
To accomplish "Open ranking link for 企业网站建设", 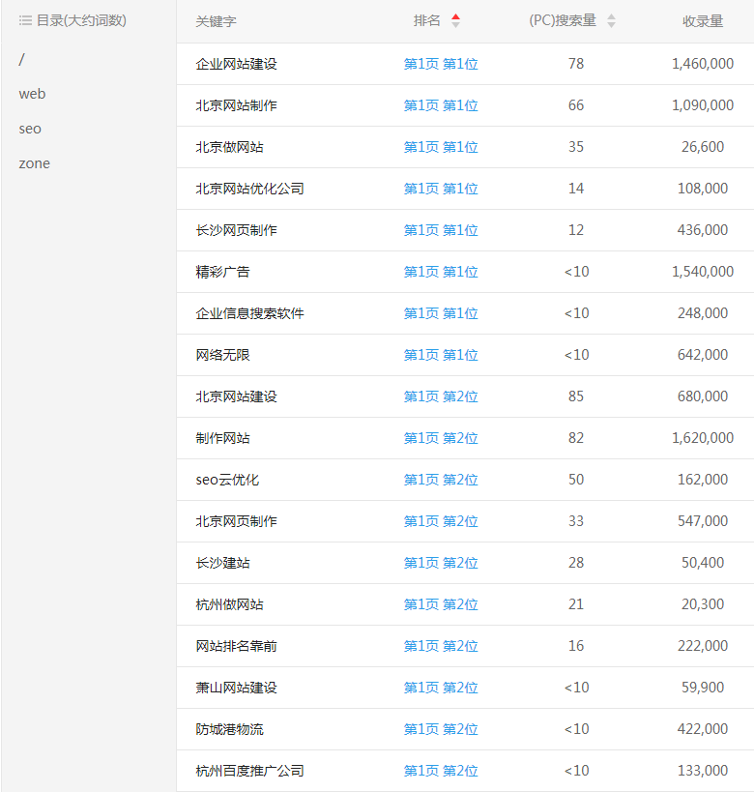I will [441, 64].
